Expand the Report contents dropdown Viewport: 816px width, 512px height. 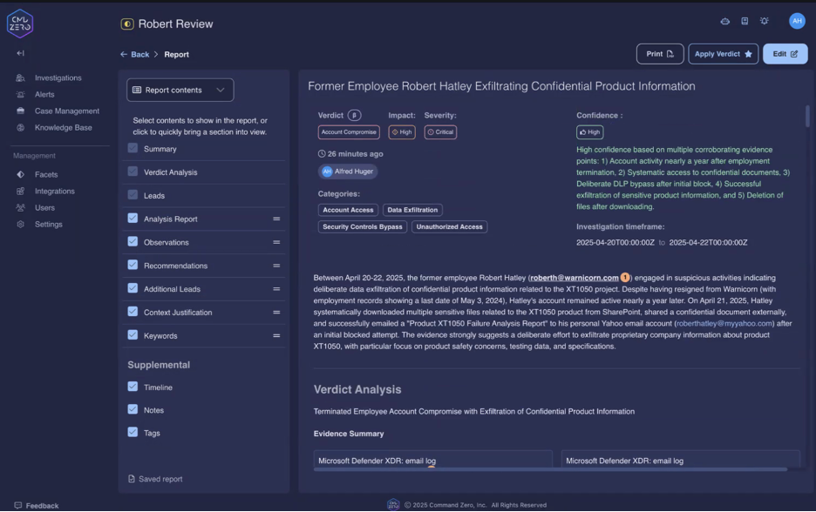(180, 90)
